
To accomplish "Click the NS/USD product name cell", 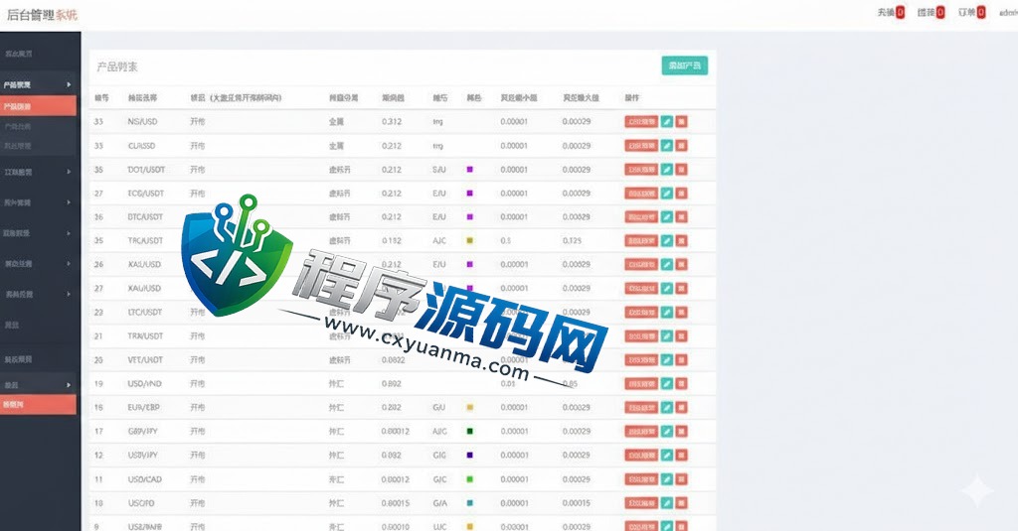I will click(142, 121).
